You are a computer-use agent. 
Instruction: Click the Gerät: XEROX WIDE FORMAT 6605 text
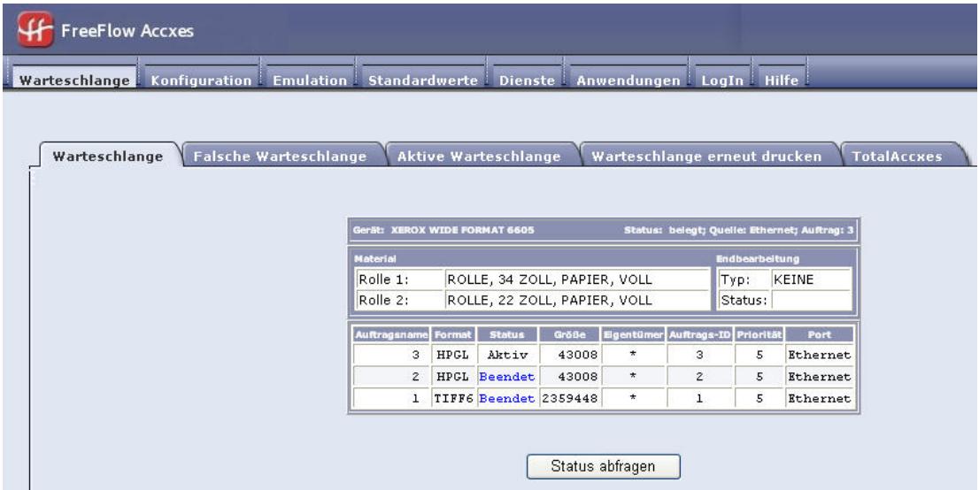click(x=444, y=230)
